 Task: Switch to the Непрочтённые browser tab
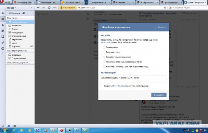100,2
